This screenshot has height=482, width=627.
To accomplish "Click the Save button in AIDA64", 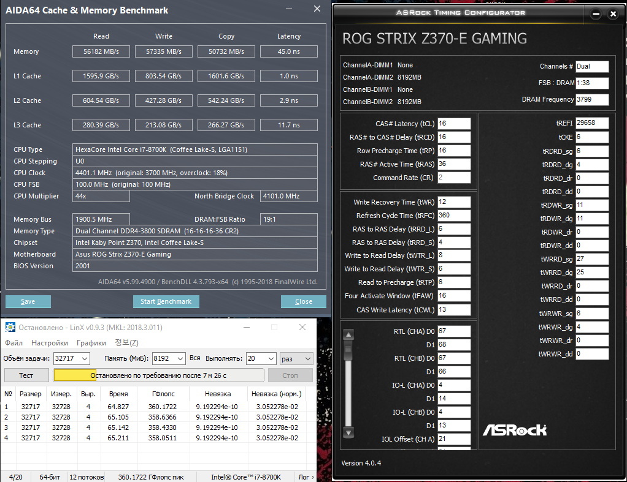I will coord(28,301).
